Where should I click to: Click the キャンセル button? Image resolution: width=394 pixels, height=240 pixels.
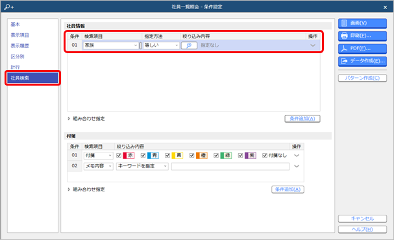coord(362,219)
